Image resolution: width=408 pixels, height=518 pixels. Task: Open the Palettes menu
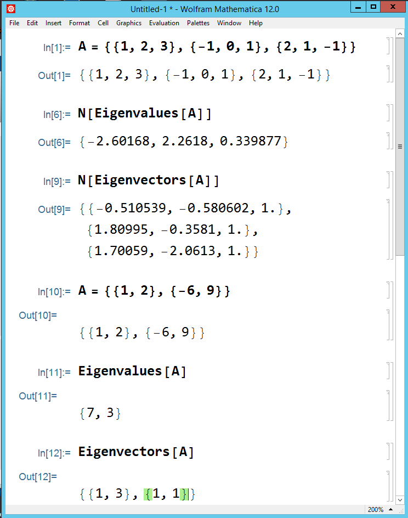tap(198, 23)
